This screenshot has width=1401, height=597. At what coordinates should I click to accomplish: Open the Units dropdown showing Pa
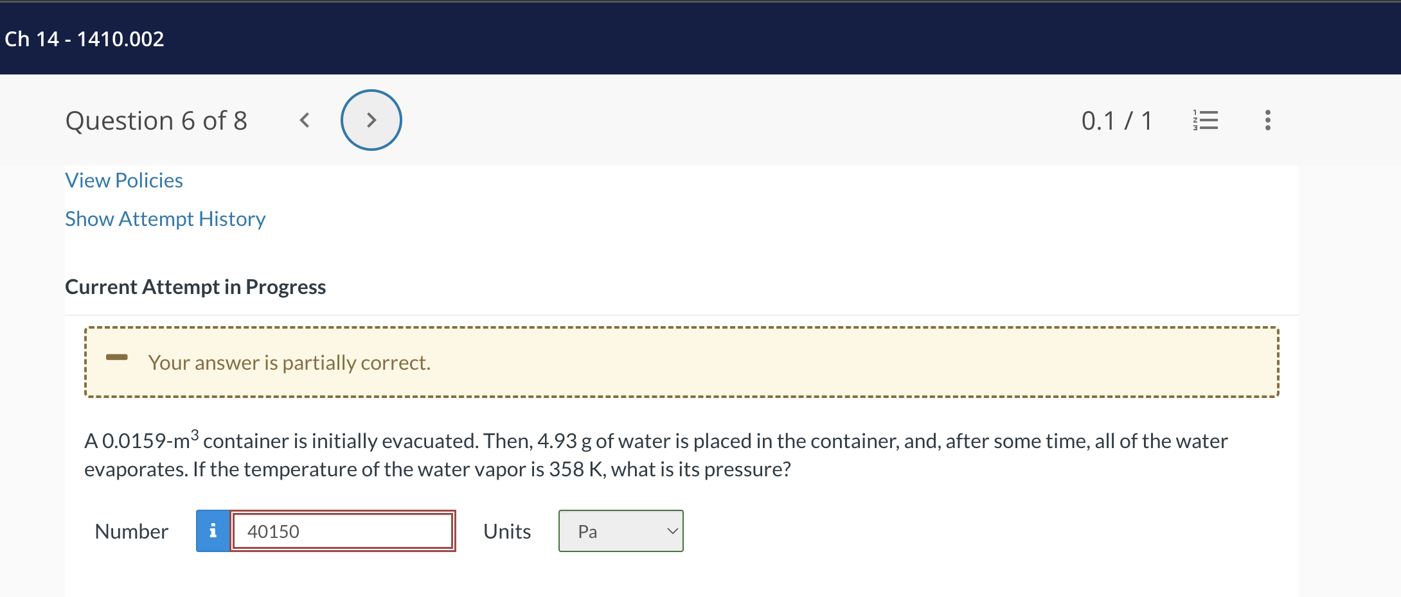620,531
